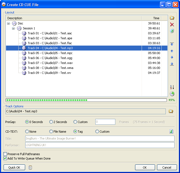180x173 pixels.
Task: Click the ImgBurn title bar application icon
Action: pos(4,5)
